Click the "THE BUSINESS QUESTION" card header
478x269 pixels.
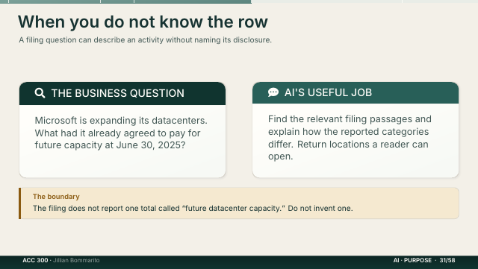point(122,93)
